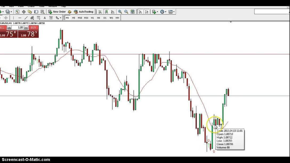290x163 pixels.
Task: Switch to the M30 timeframe
Action: 86,18
